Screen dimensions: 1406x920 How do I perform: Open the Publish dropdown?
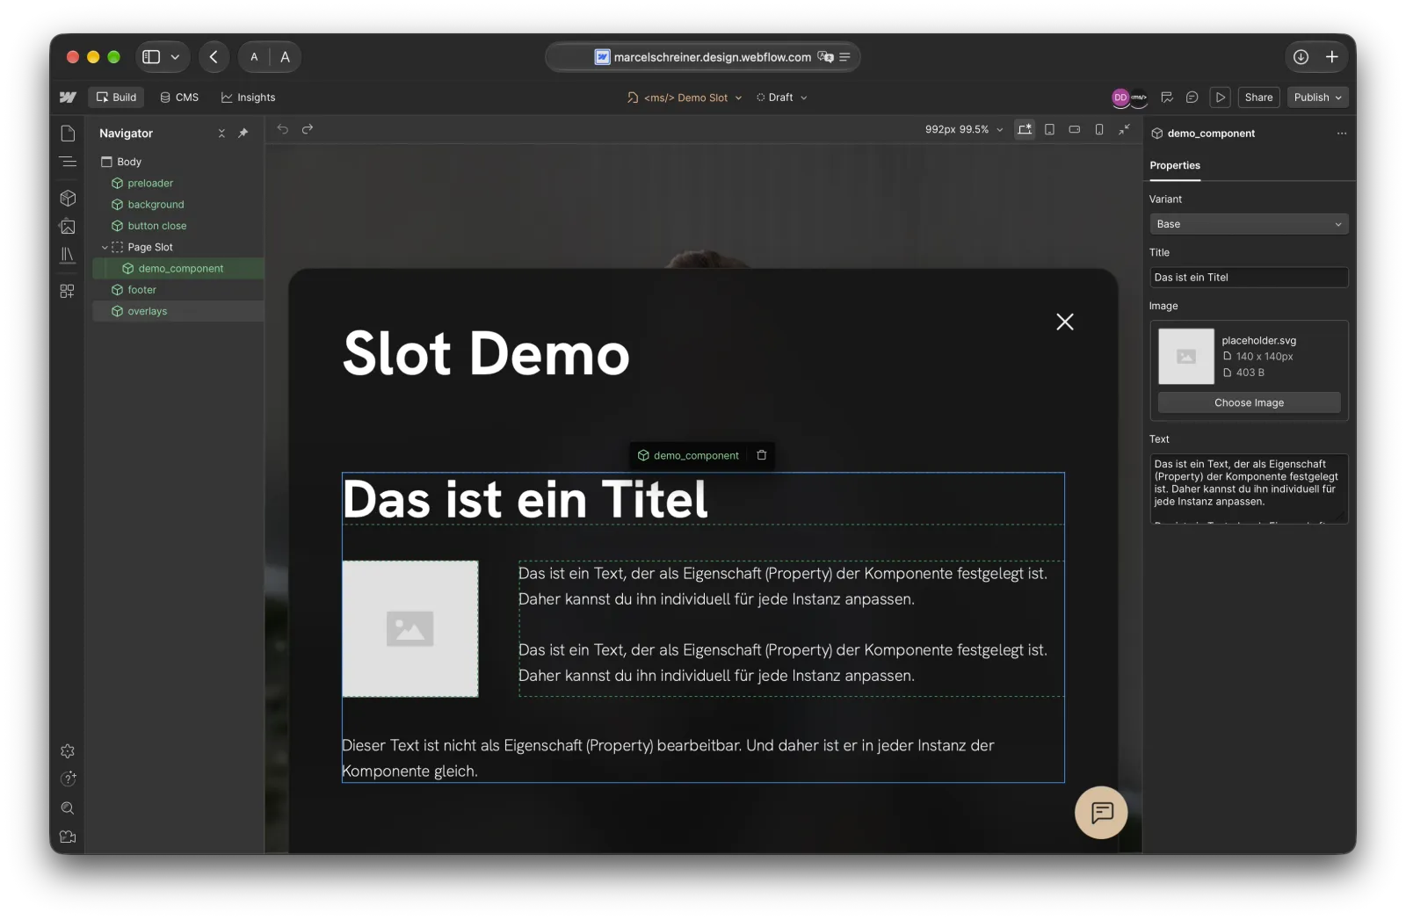[x=1318, y=98]
